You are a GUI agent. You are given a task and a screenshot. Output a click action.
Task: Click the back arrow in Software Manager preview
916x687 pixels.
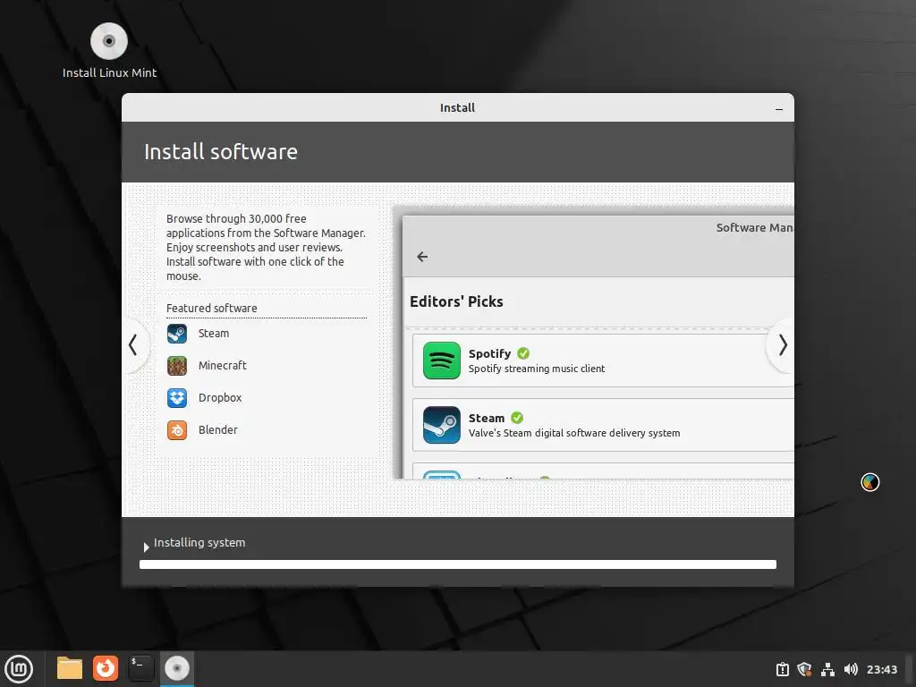click(422, 257)
